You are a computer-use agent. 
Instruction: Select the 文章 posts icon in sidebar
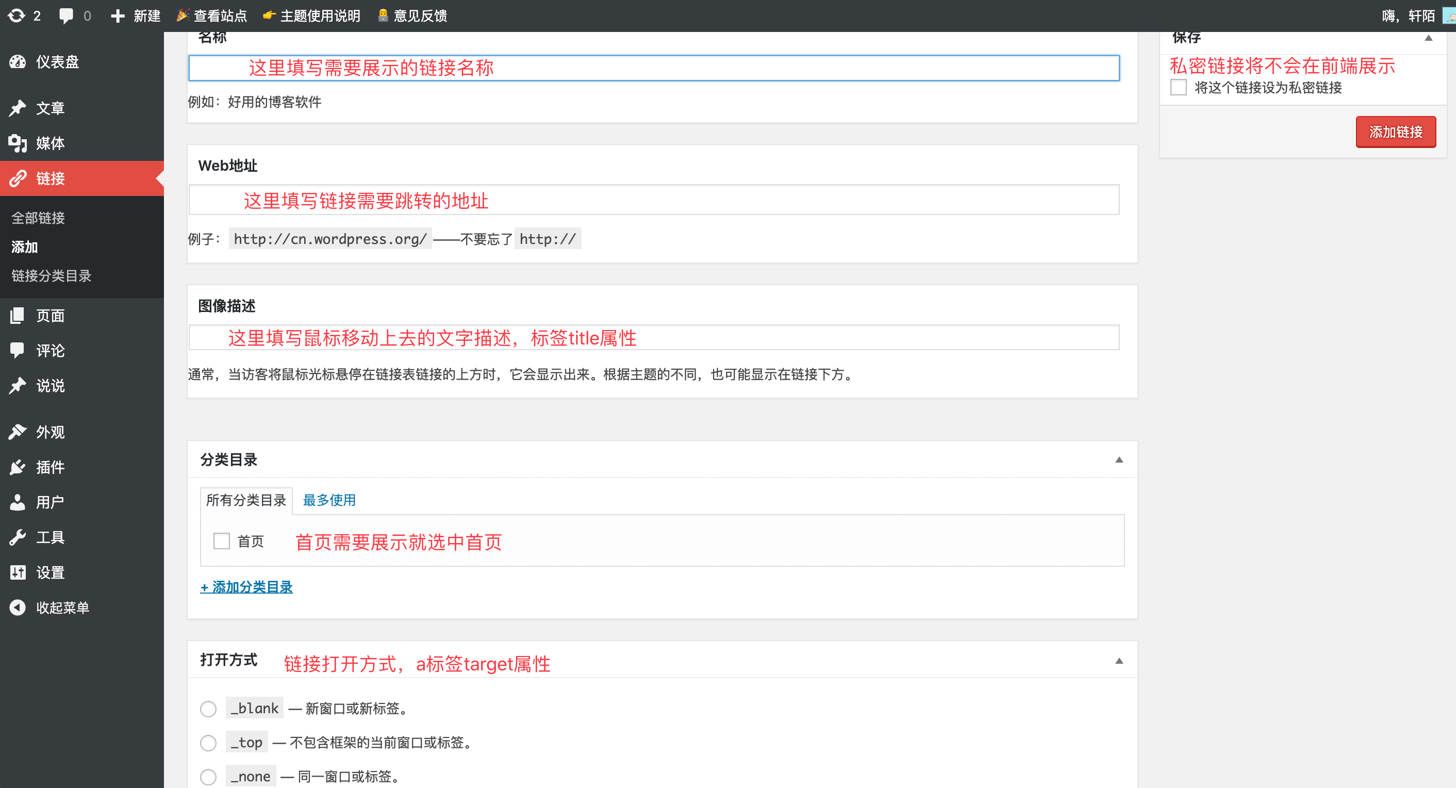[18, 107]
